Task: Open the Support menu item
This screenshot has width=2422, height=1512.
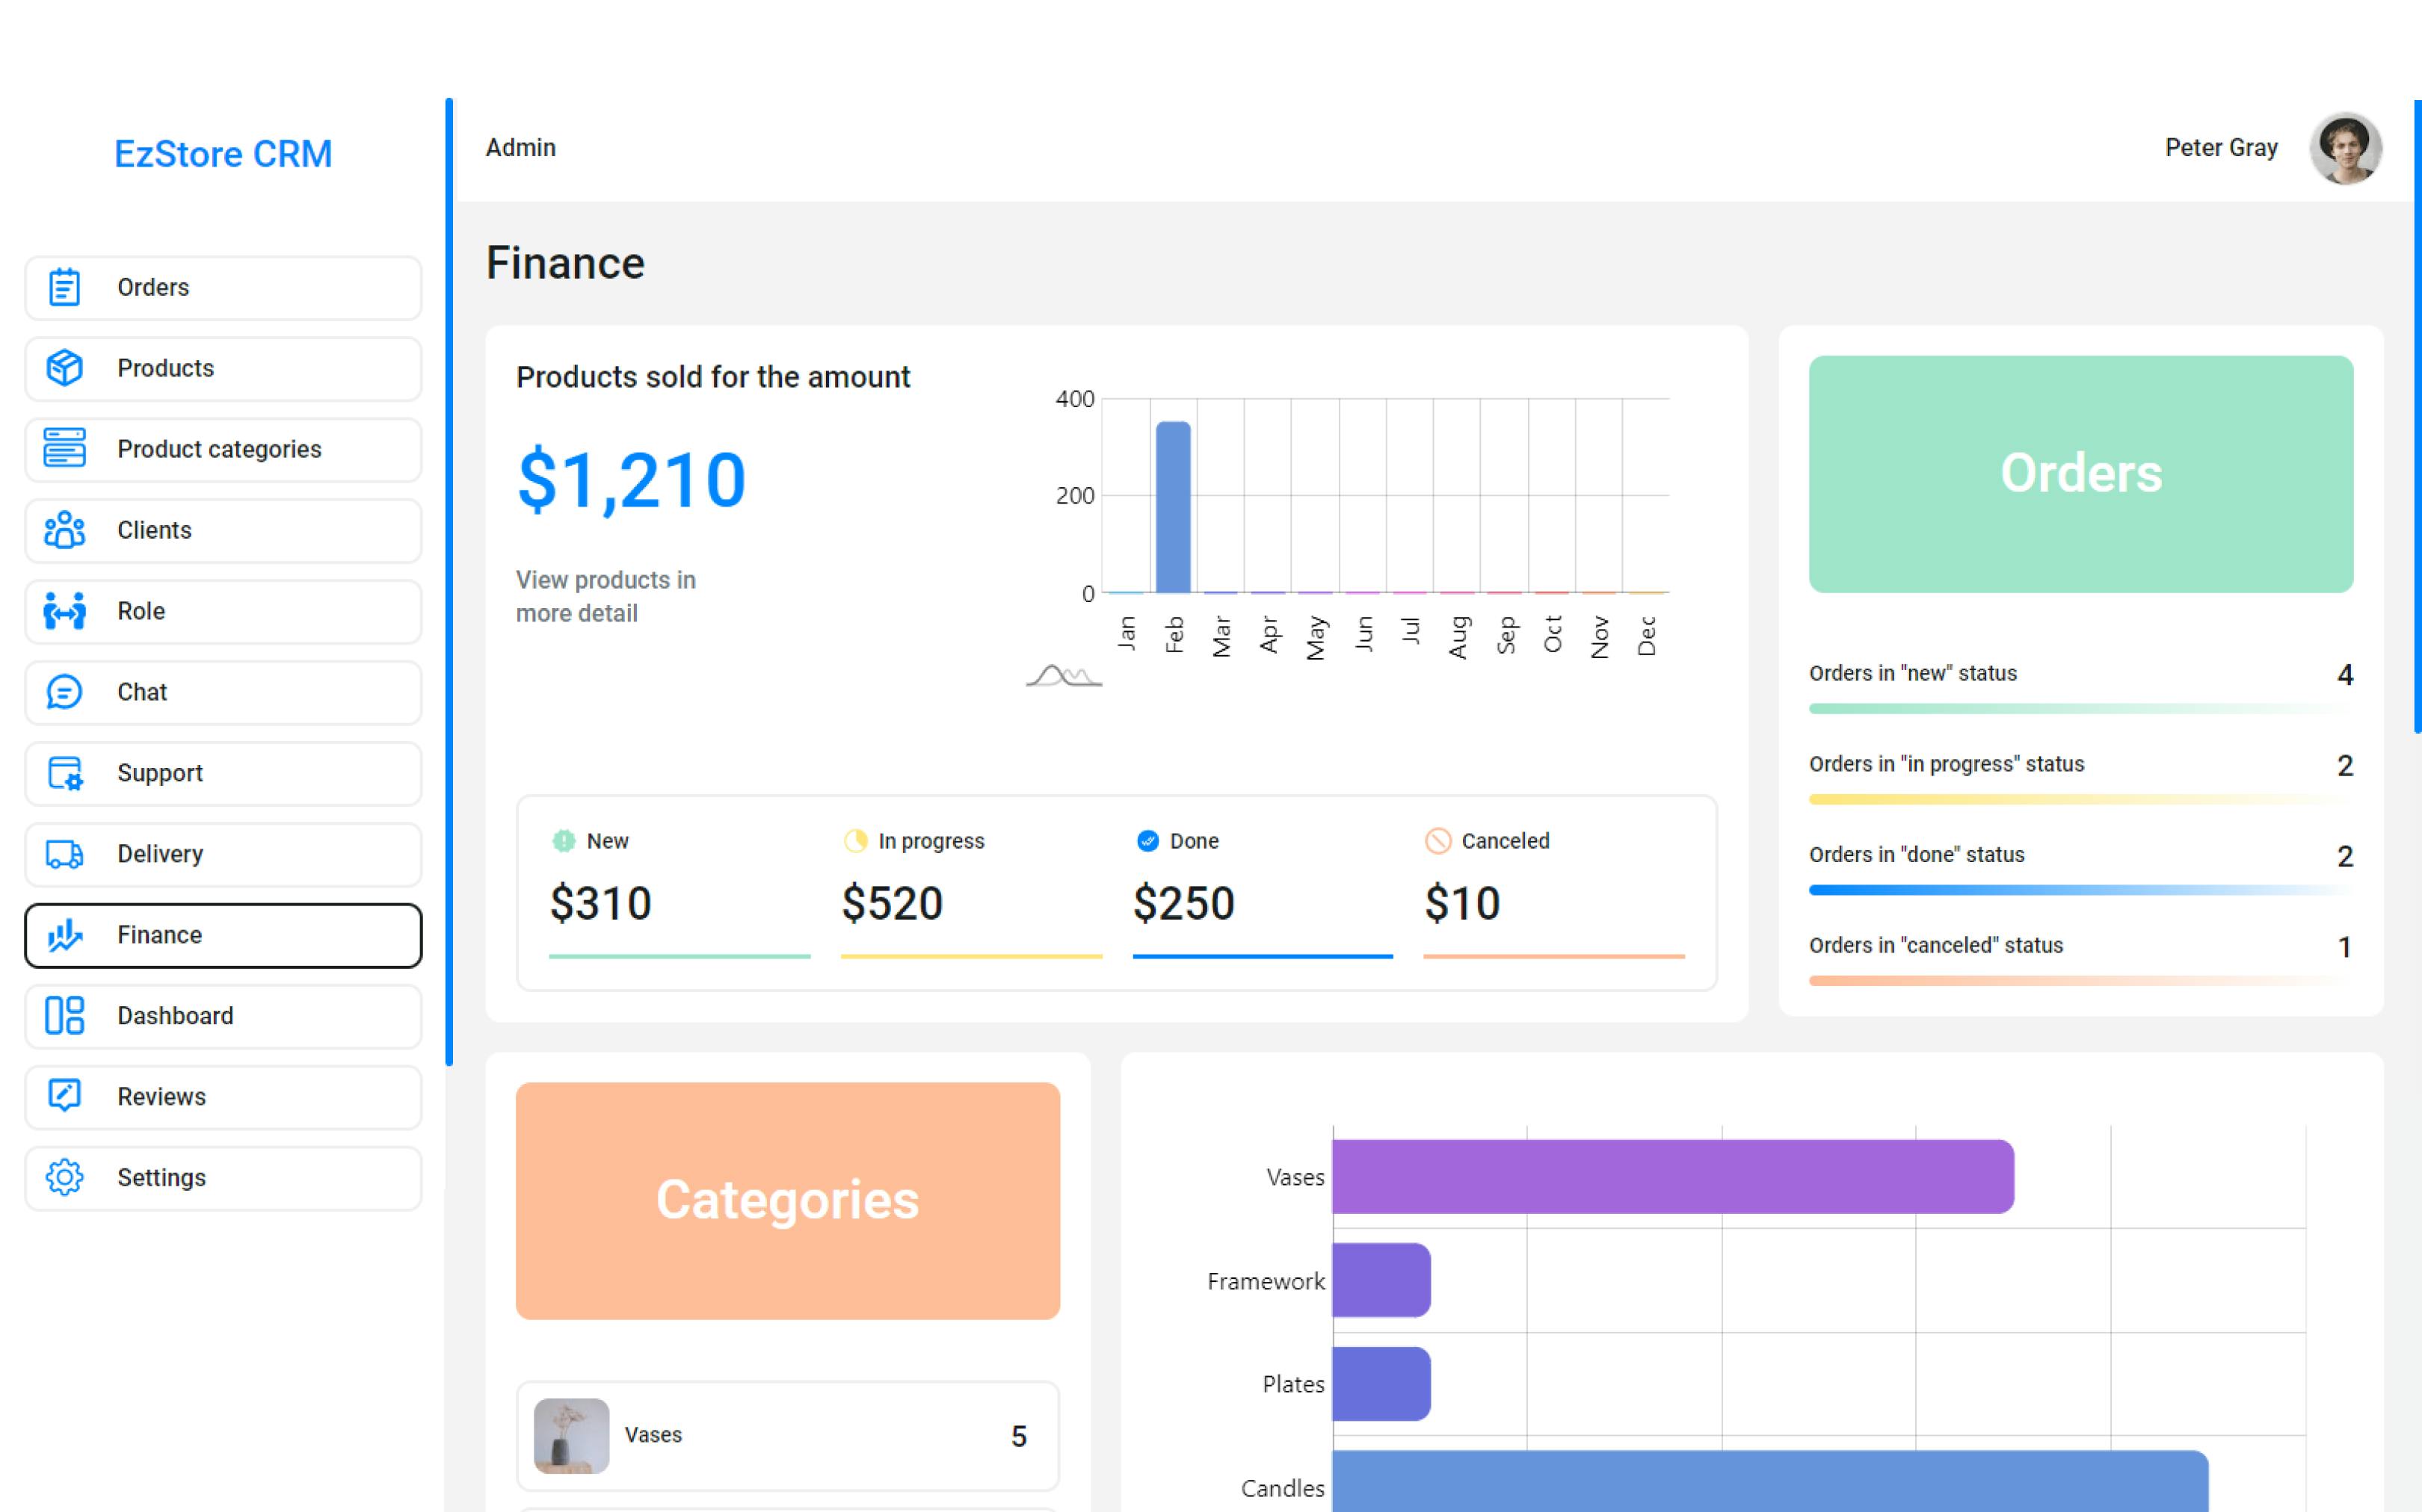Action: coord(222,773)
